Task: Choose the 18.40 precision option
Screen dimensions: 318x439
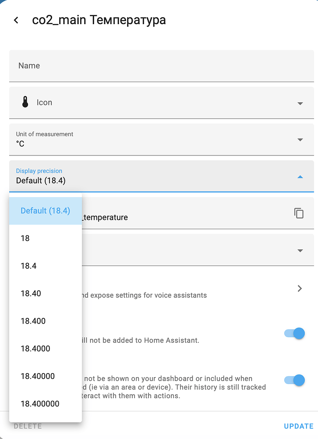Action: pyautogui.click(x=31, y=294)
